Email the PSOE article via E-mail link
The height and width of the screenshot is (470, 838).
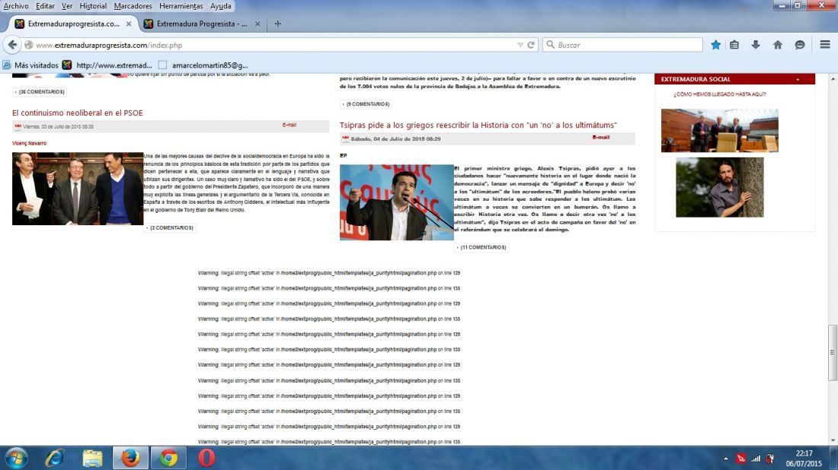point(289,125)
